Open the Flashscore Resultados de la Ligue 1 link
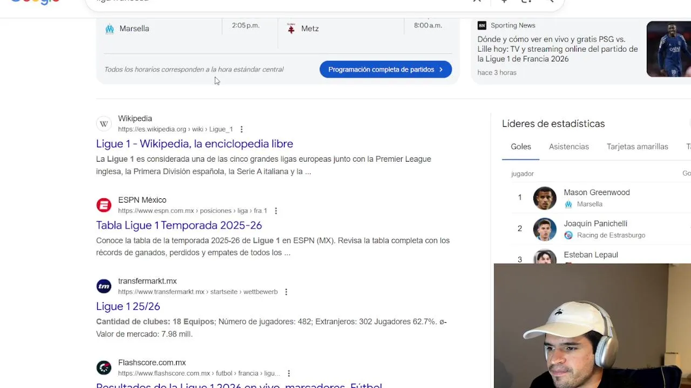Viewport: 691px width, 388px height. (239, 385)
